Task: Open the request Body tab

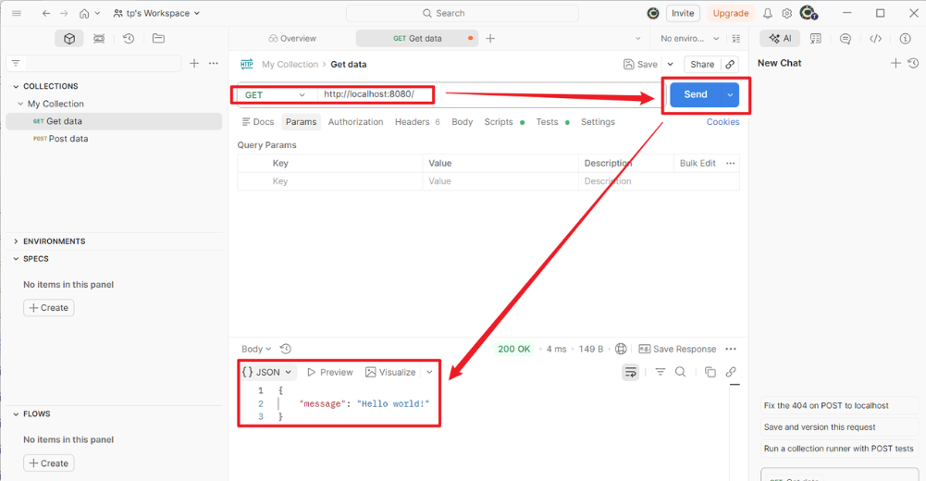Action: pyautogui.click(x=462, y=122)
